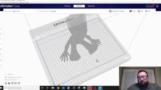Switch to Left side view cube icon
Image resolution: width=161 pixels, height=90 pixels.
pos(16,83)
